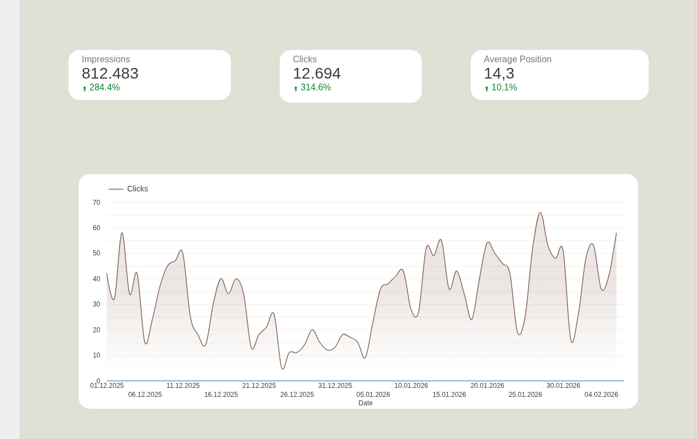Click the Average Position arrow icon
Viewport: 697px width, 439px height.
487,88
